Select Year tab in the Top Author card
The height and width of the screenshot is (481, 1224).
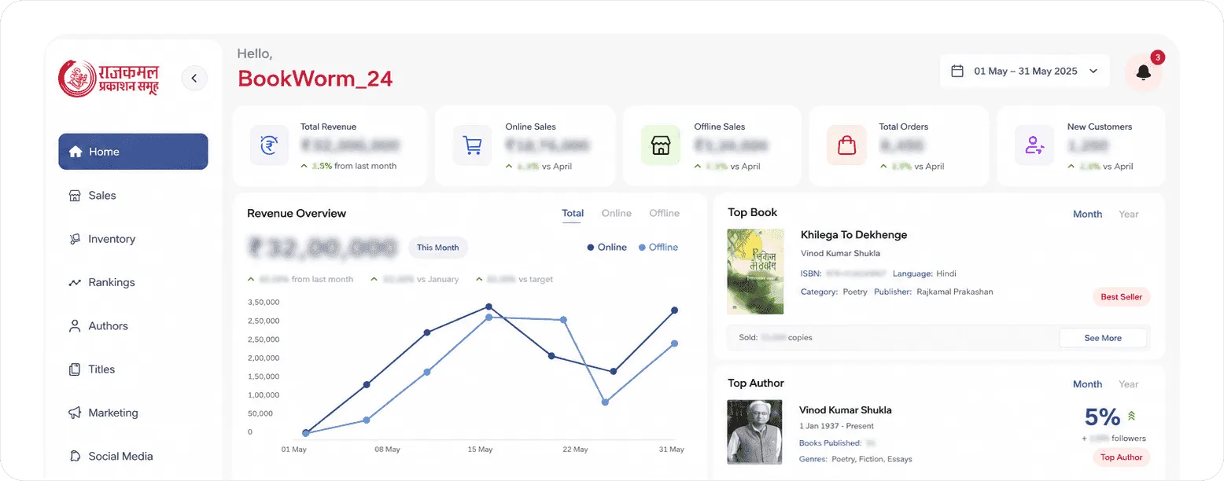tap(1129, 384)
